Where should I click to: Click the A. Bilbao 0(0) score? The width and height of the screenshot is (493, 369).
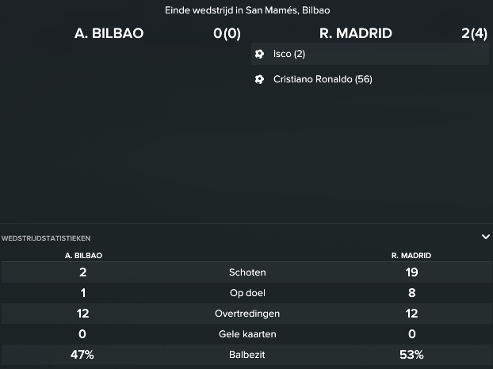tap(227, 33)
